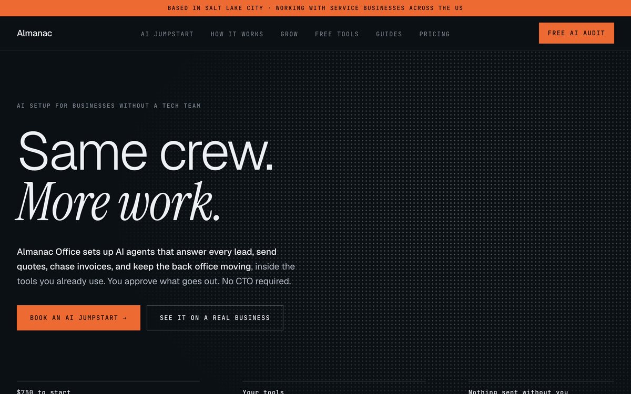Click the Salt Lake City announcement banner
Screen dimensions: 631x394
click(315, 8)
